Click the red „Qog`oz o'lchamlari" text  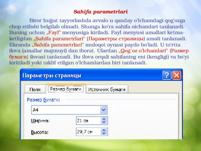[143, 51]
